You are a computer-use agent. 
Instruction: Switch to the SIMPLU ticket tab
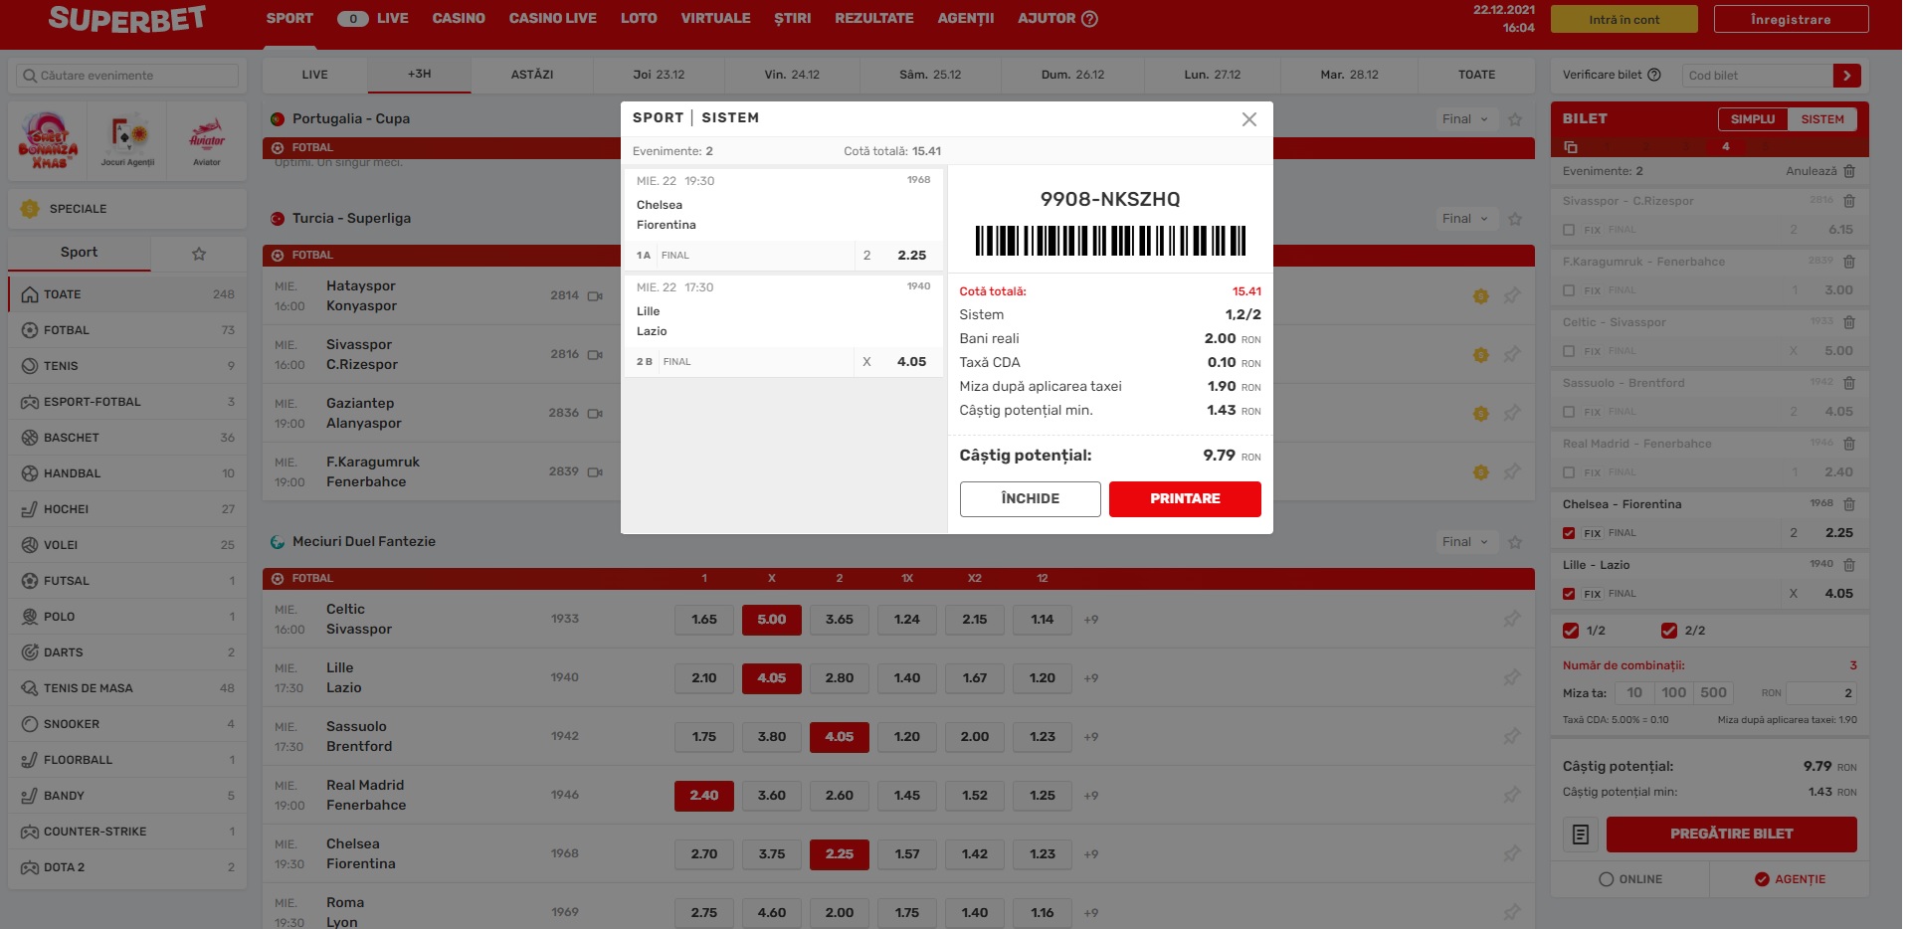tap(1753, 119)
